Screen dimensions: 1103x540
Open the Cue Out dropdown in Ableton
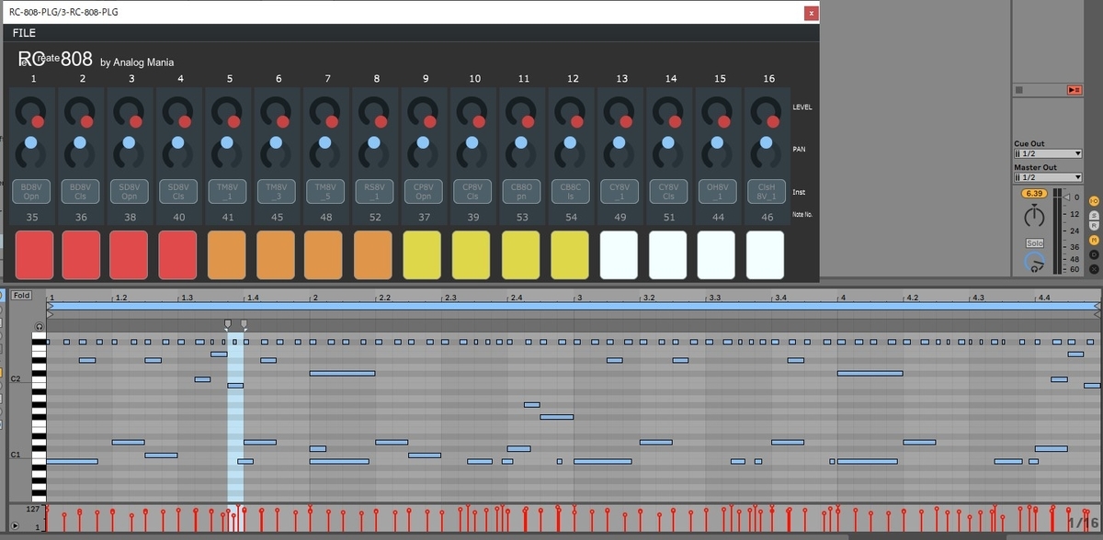1048,153
